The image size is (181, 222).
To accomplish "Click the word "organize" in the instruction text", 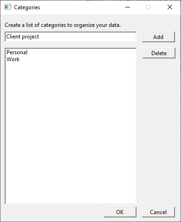I will click(x=84, y=25).
